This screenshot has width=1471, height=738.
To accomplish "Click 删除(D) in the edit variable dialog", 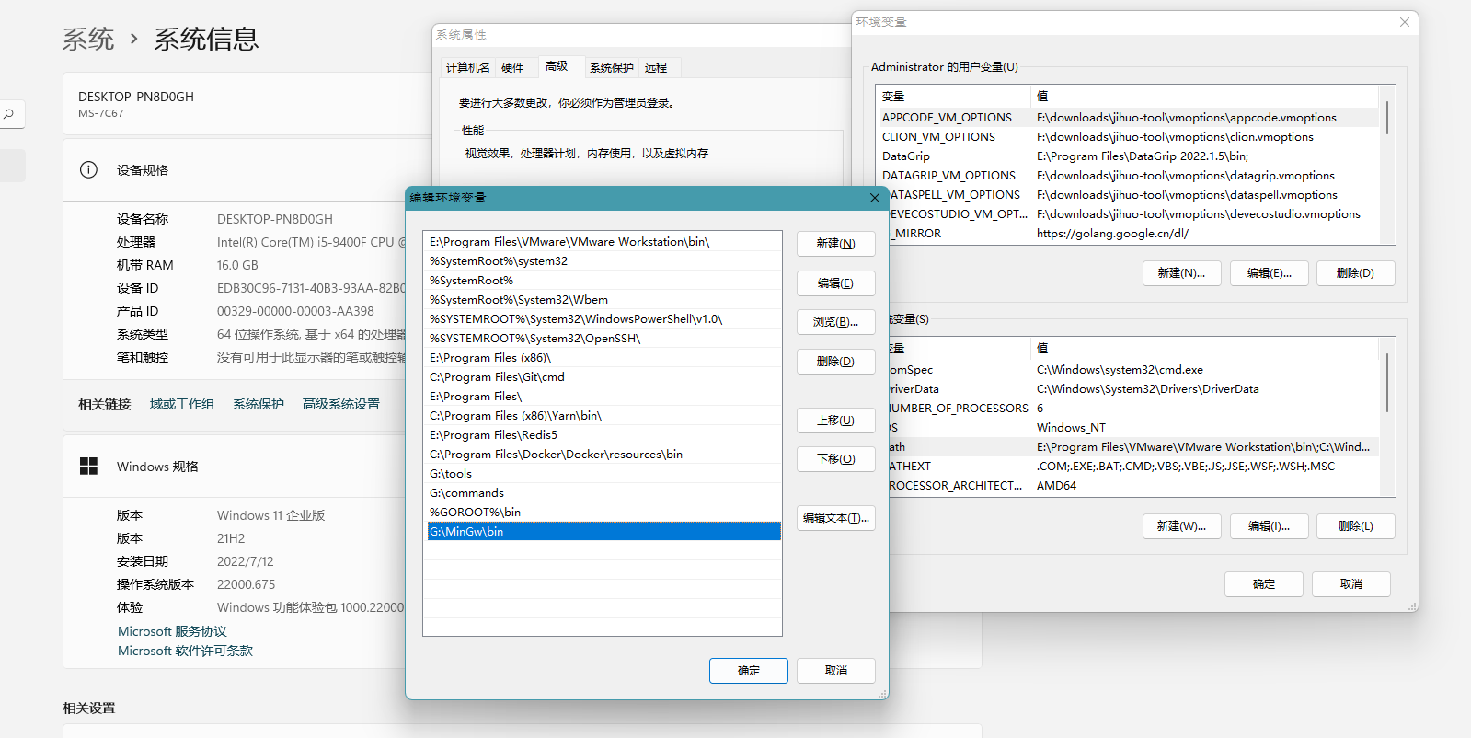I will [x=836, y=362].
